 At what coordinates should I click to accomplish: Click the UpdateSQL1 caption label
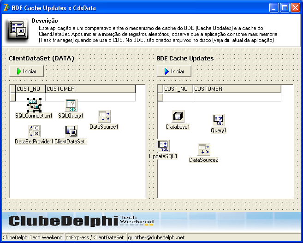point(163,156)
